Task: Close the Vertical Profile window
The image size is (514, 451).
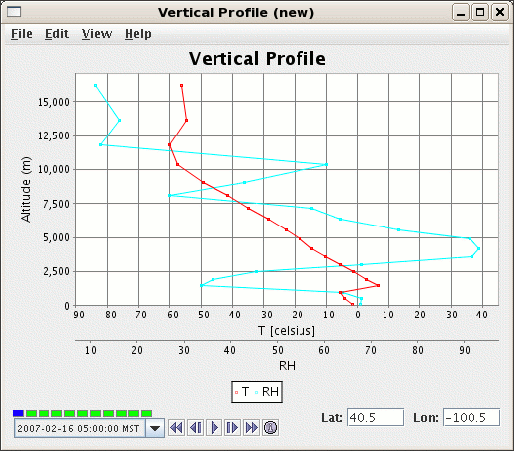Action: click(x=500, y=13)
